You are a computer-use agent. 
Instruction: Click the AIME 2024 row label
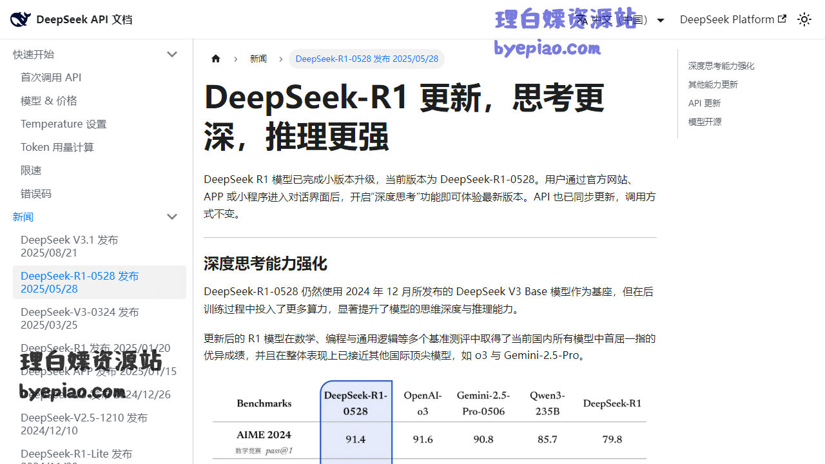click(x=264, y=434)
